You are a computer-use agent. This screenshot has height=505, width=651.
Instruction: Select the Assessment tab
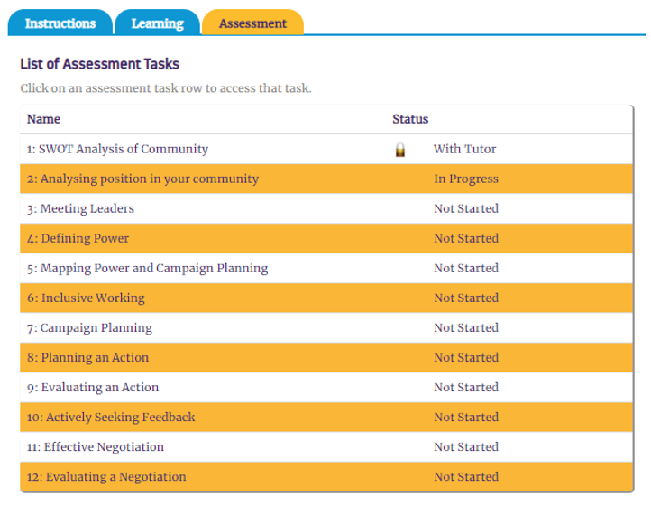click(x=252, y=23)
